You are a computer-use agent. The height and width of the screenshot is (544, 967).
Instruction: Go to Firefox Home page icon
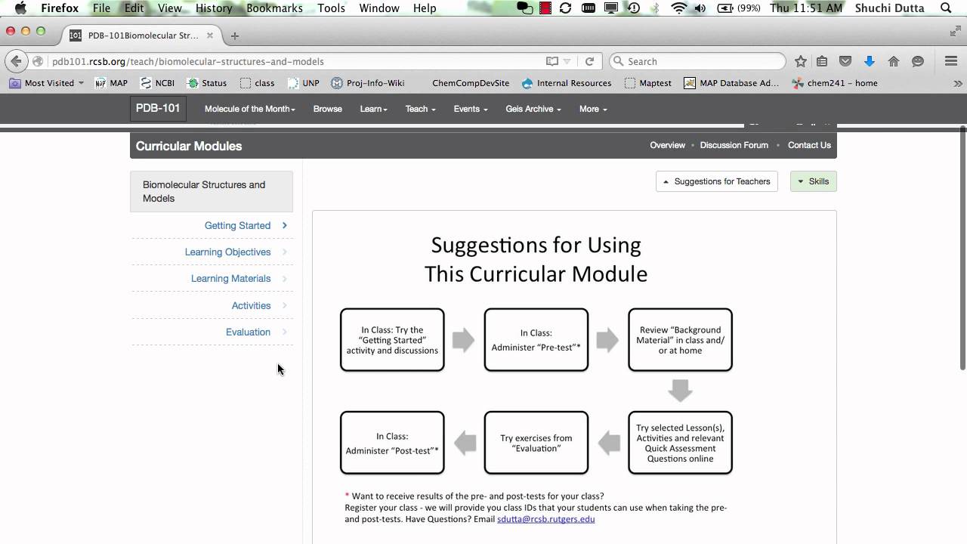click(894, 61)
